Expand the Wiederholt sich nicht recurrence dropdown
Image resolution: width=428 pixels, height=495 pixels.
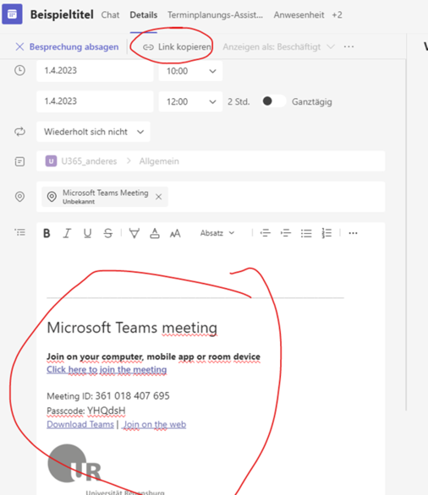click(93, 132)
